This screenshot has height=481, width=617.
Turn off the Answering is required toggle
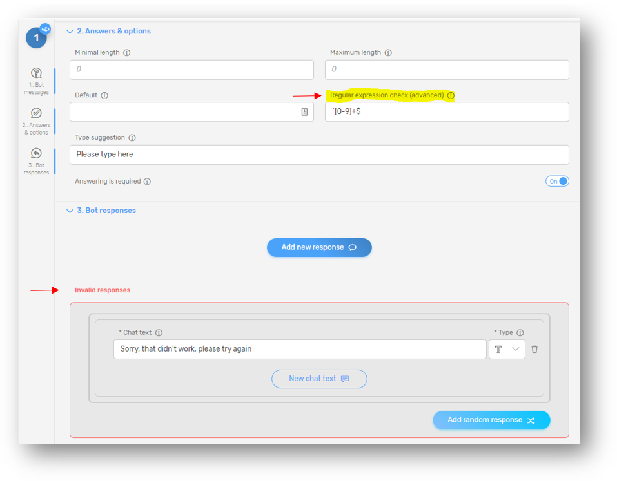click(557, 181)
